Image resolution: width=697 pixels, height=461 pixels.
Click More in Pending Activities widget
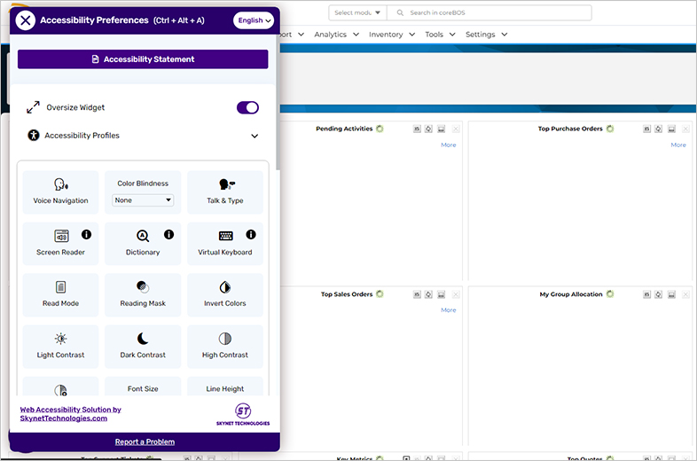[x=448, y=145]
